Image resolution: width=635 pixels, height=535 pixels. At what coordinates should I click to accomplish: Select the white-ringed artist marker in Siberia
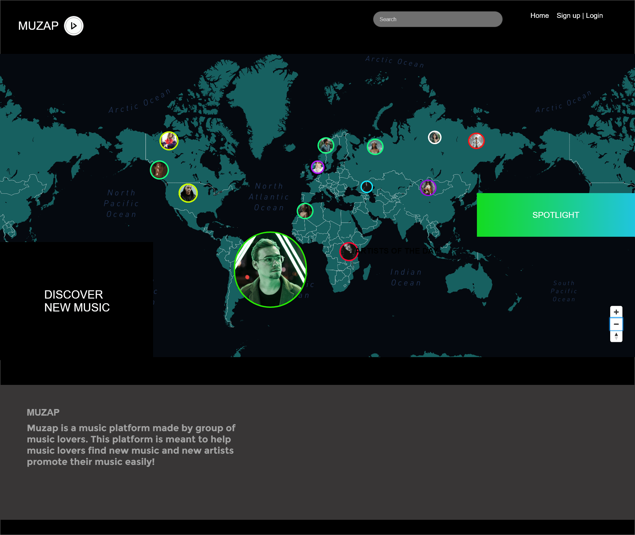click(x=434, y=137)
